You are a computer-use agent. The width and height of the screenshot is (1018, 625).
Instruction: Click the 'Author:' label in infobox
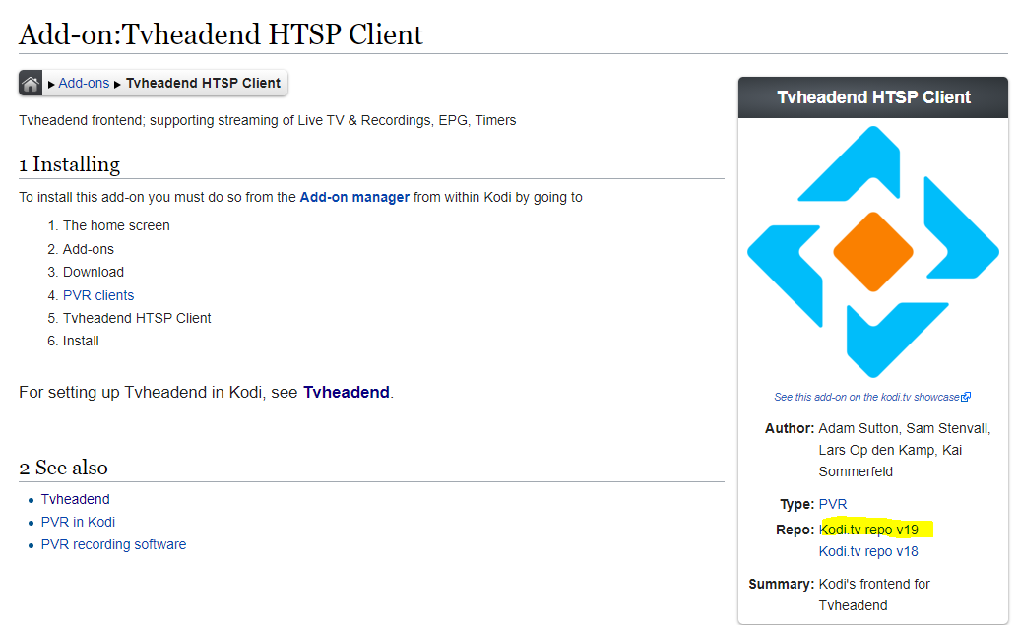[790, 428]
